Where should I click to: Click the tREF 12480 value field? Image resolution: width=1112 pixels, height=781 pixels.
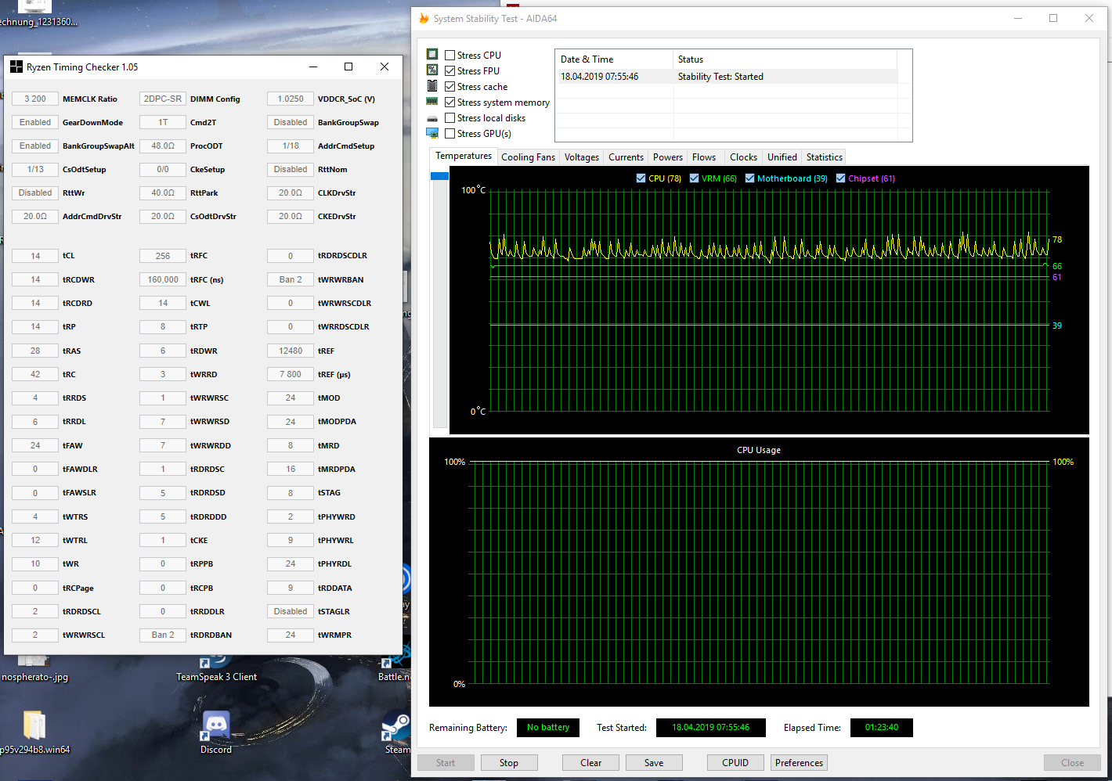(x=291, y=351)
